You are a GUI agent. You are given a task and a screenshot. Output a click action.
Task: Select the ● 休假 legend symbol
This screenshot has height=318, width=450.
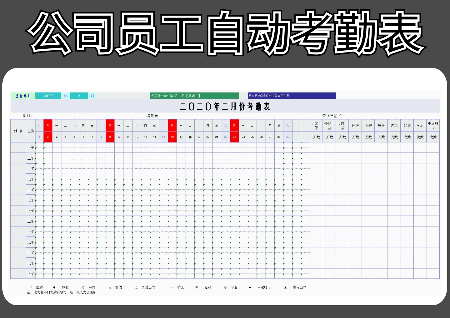55,287
